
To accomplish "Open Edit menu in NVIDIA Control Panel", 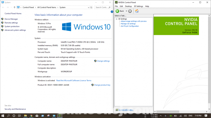I will (121, 6).
